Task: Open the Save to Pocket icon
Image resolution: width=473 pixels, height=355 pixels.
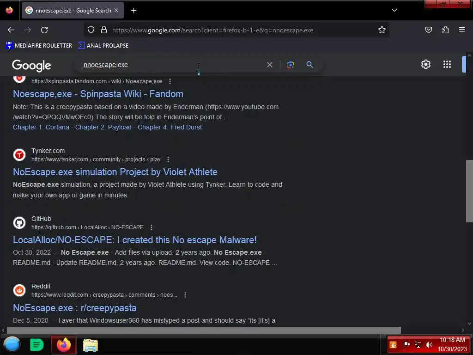Action: (x=428, y=30)
